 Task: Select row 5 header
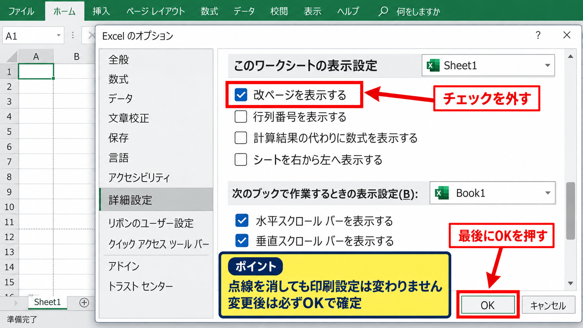[x=9, y=131]
